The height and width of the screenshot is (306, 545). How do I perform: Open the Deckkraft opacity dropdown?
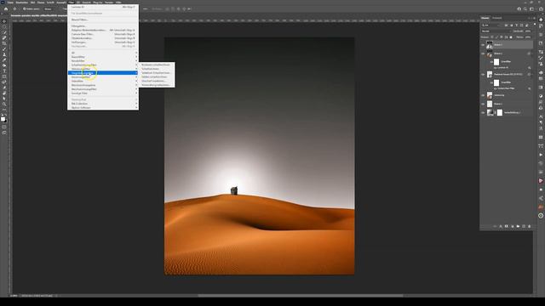point(528,31)
